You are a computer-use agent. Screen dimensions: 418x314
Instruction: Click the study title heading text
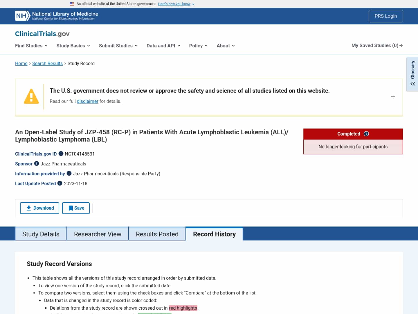pos(152,136)
